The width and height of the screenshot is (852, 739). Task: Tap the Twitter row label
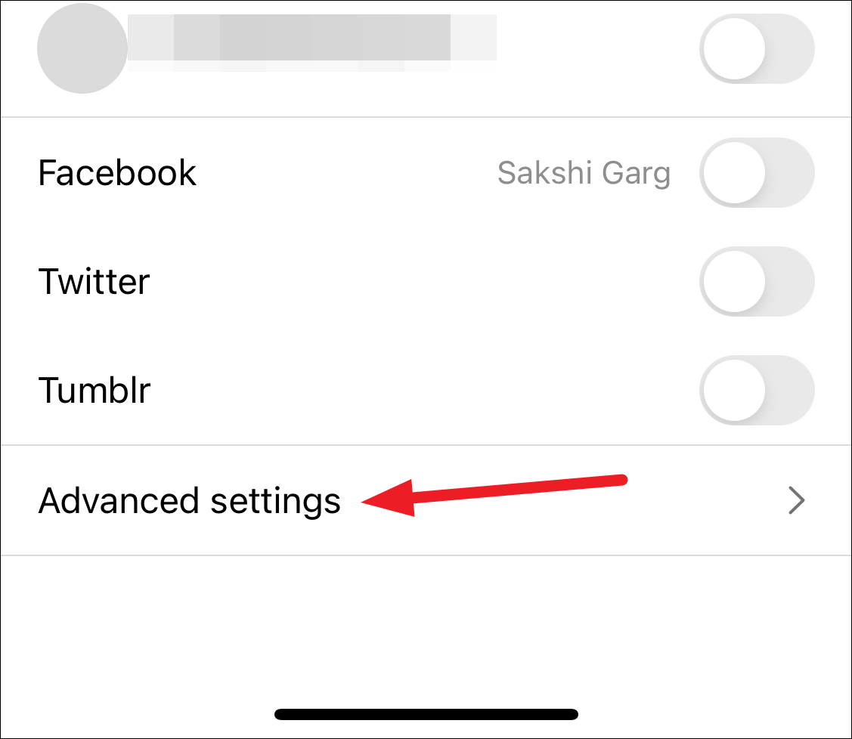click(94, 281)
